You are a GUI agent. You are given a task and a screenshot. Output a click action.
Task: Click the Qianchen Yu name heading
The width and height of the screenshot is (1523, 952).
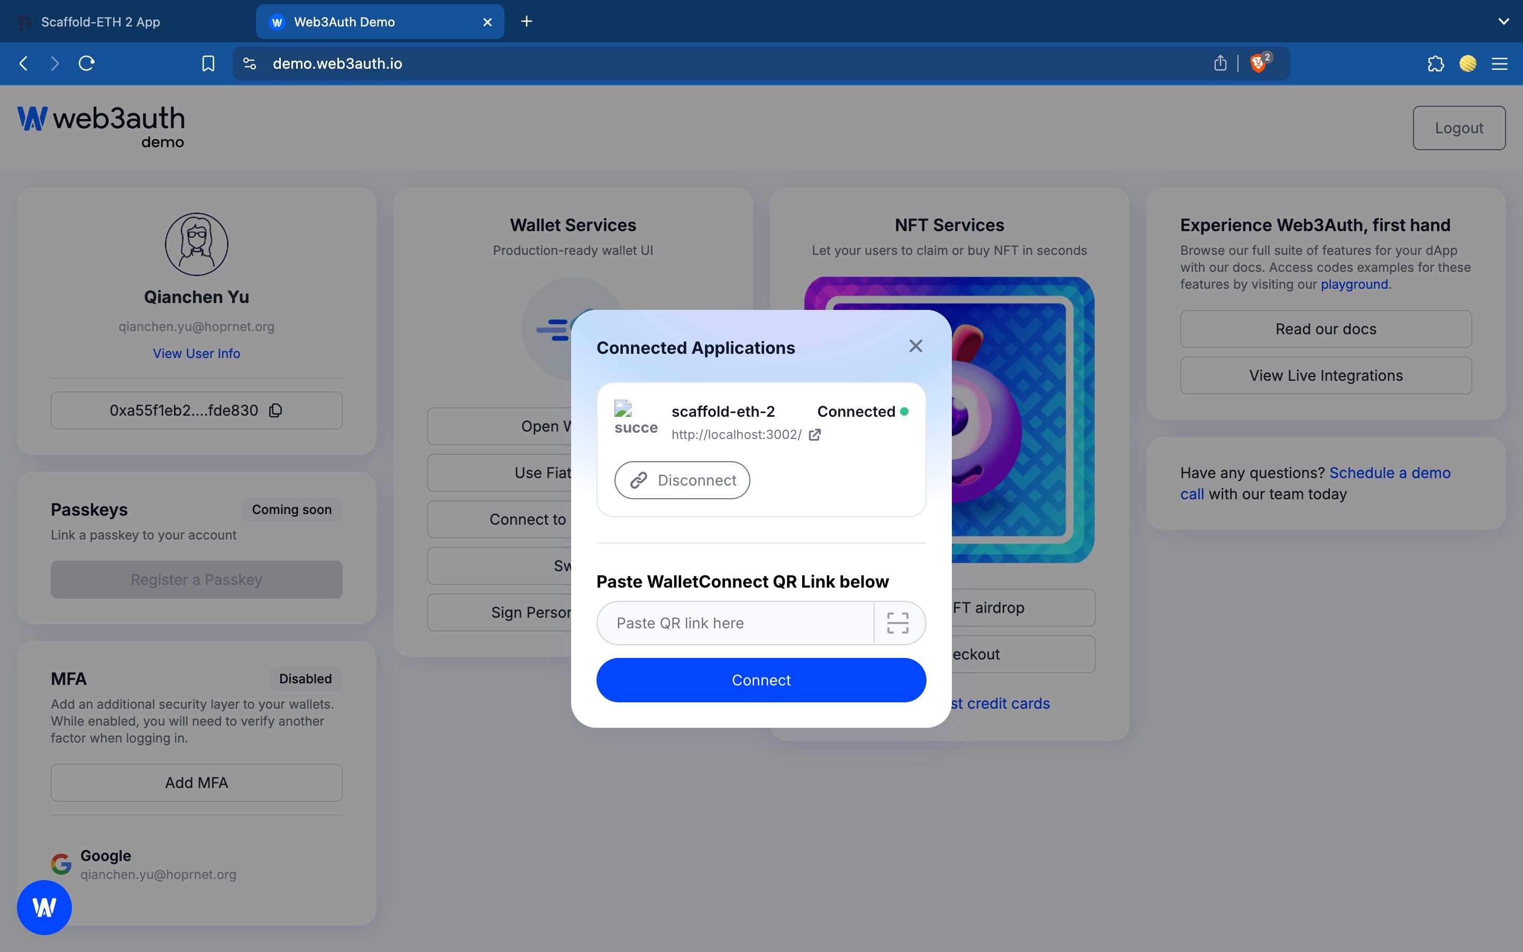point(196,297)
